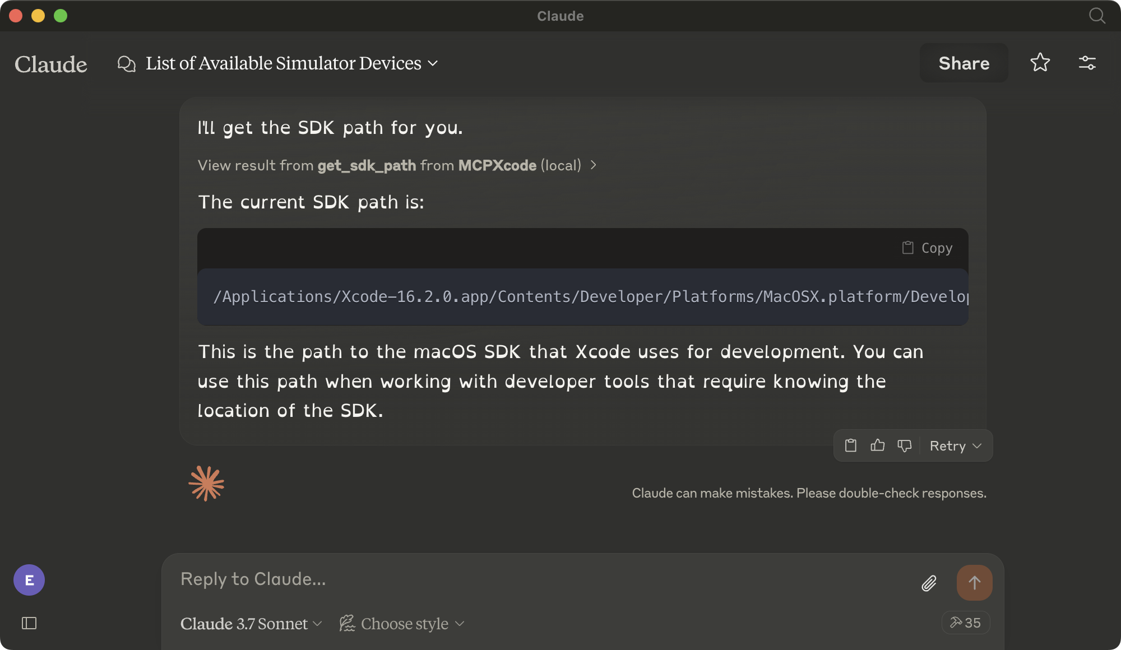
Task: Click the paperclip attach file icon
Action: 929,583
